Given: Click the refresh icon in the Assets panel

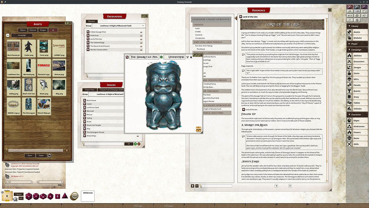Looking at the screenshot, I should (x=49, y=155).
